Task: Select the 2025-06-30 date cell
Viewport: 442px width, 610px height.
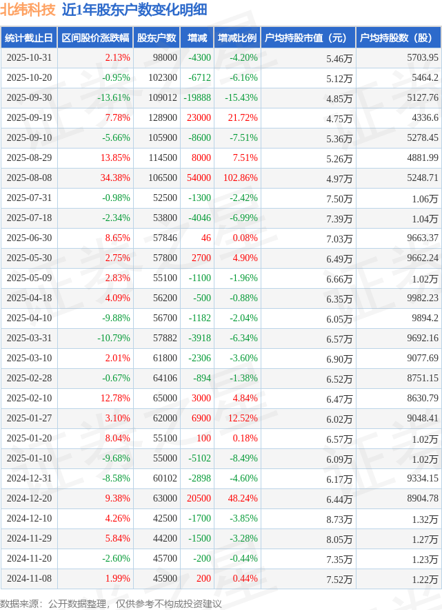Action: 29,238
